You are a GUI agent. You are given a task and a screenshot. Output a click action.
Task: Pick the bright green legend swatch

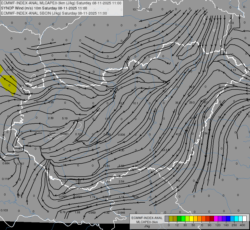(x=183, y=218)
